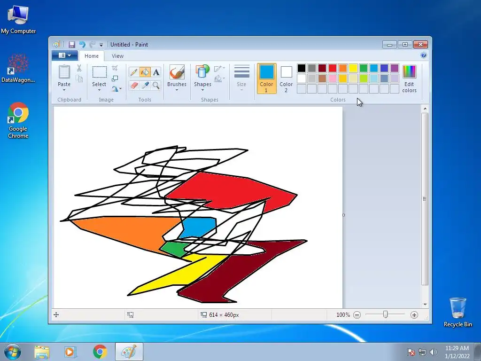Open Windows Explorer from taskbar

coord(42,352)
